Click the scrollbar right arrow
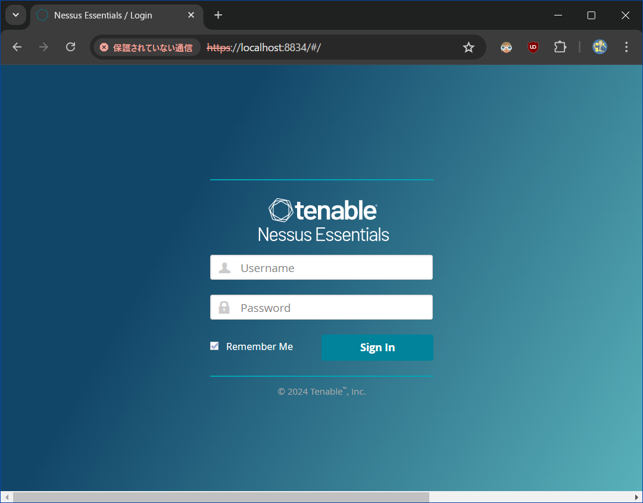643x503 pixels. (x=637, y=497)
